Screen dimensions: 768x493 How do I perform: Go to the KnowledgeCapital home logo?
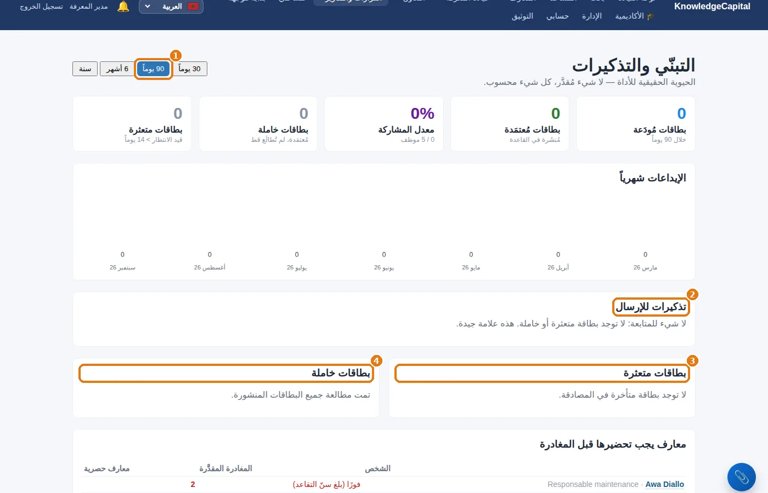point(712,7)
